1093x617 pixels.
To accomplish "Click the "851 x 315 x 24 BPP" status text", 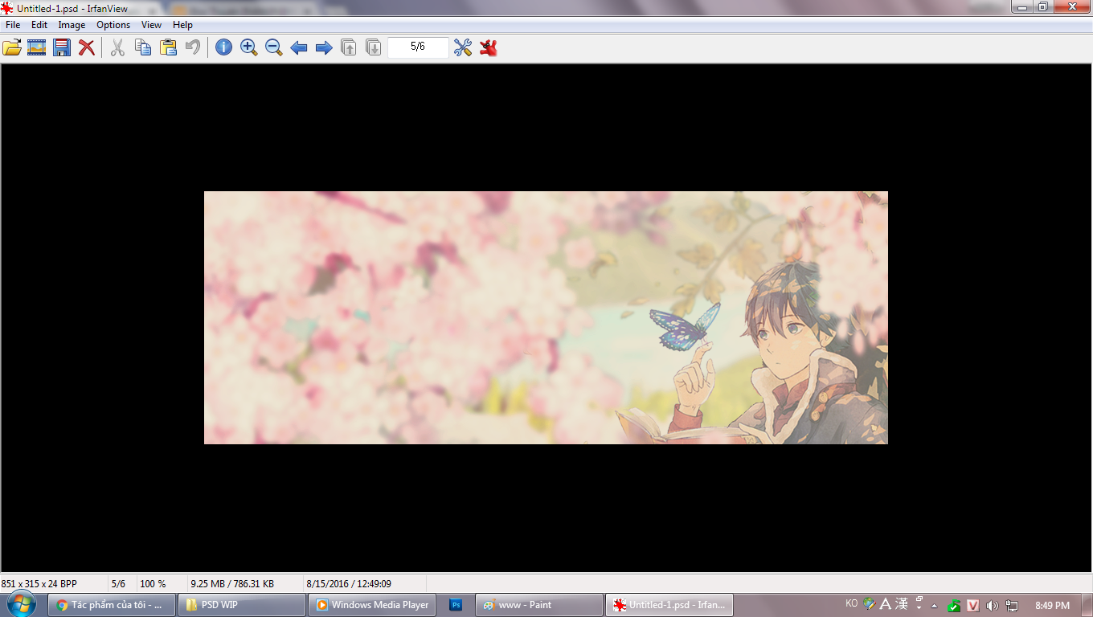I will [39, 584].
